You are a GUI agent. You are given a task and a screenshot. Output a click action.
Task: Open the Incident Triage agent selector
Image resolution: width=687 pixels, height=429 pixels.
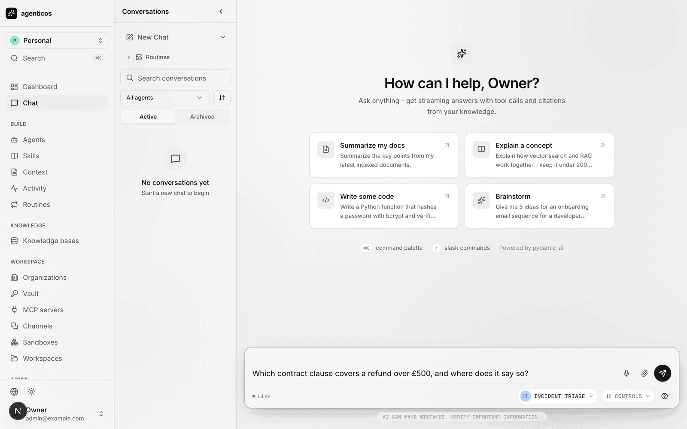pyautogui.click(x=557, y=396)
